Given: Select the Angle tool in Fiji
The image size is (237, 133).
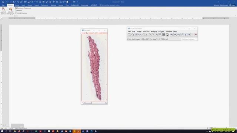Looking at the screenshot, I should point(146,34).
